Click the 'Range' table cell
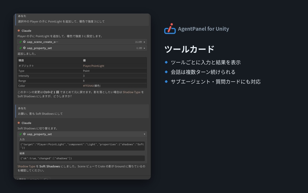 [x=22, y=81]
